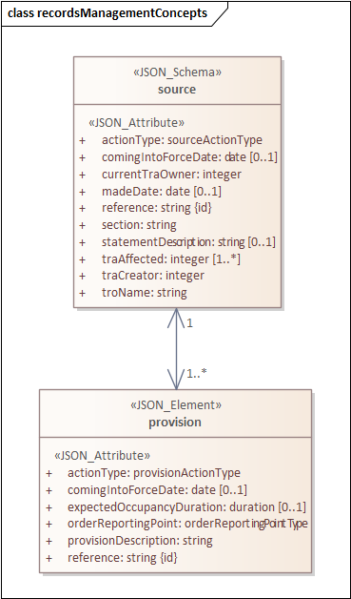Select currentTraOwner: integer attribute
The width and height of the screenshot is (351, 599).
(171, 175)
